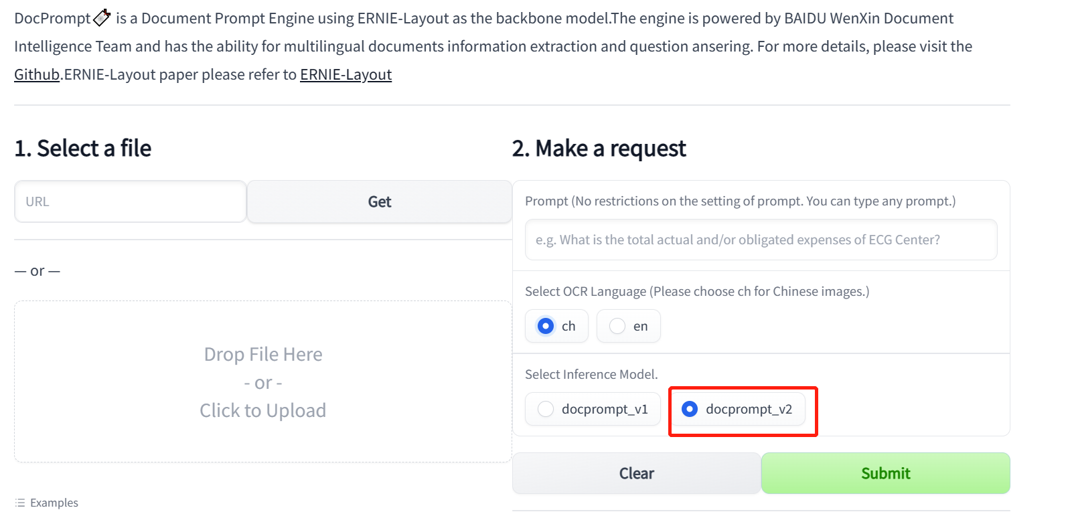The height and width of the screenshot is (514, 1070).
Task: Click the Examples list icon at bottom left
Action: point(19,503)
